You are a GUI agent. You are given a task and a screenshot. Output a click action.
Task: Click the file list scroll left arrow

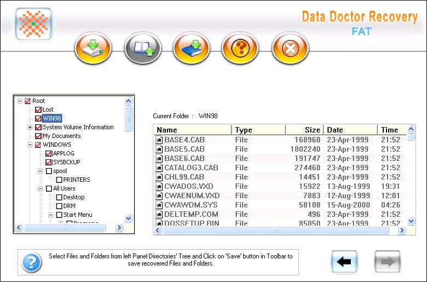158,231
